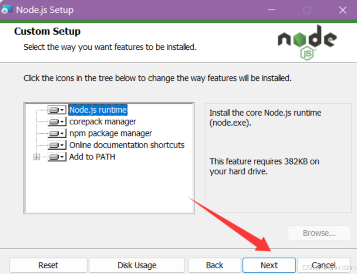Open the corepack manager feature dropdown icon

click(57, 122)
